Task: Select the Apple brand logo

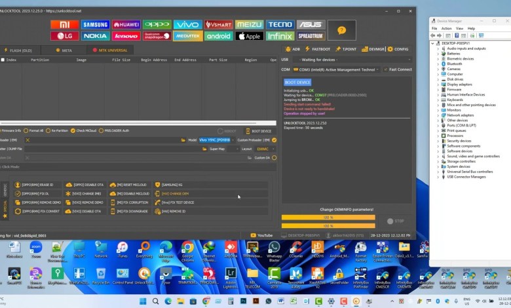Action: click(x=250, y=36)
